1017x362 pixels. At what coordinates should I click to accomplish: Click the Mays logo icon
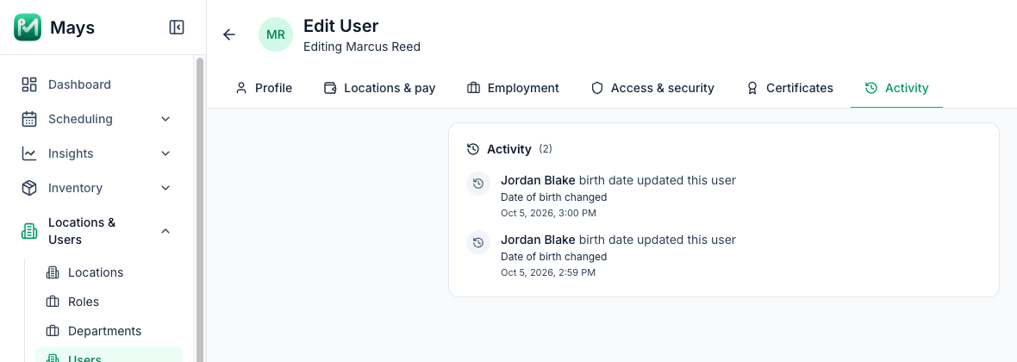point(28,28)
